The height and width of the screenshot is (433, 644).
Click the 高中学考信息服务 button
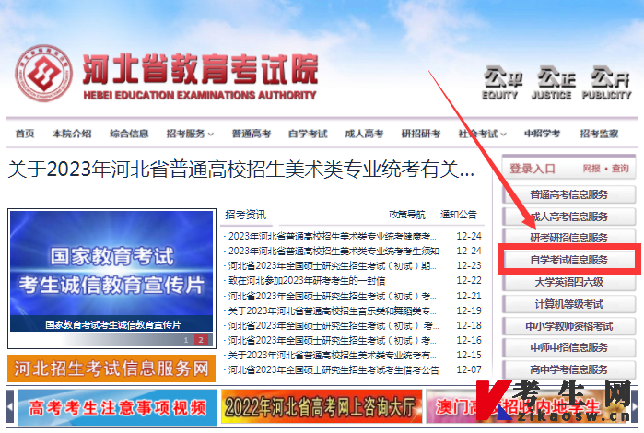(568, 369)
